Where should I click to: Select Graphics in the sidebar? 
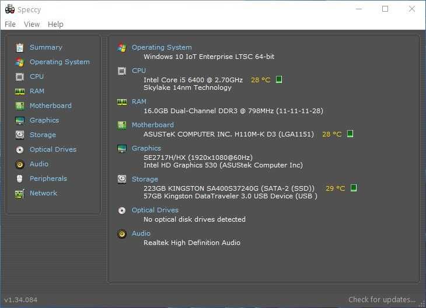pos(44,120)
